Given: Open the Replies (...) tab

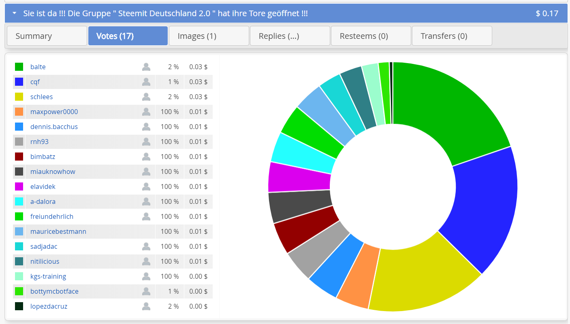Looking at the screenshot, I should 290,36.
